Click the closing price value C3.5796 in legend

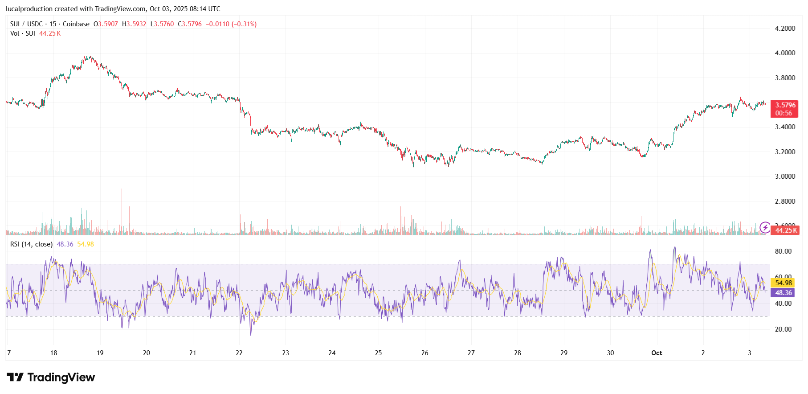[190, 24]
